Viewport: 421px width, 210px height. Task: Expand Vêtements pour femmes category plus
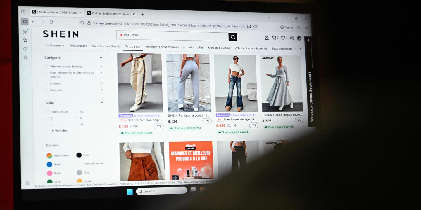[x=101, y=66]
